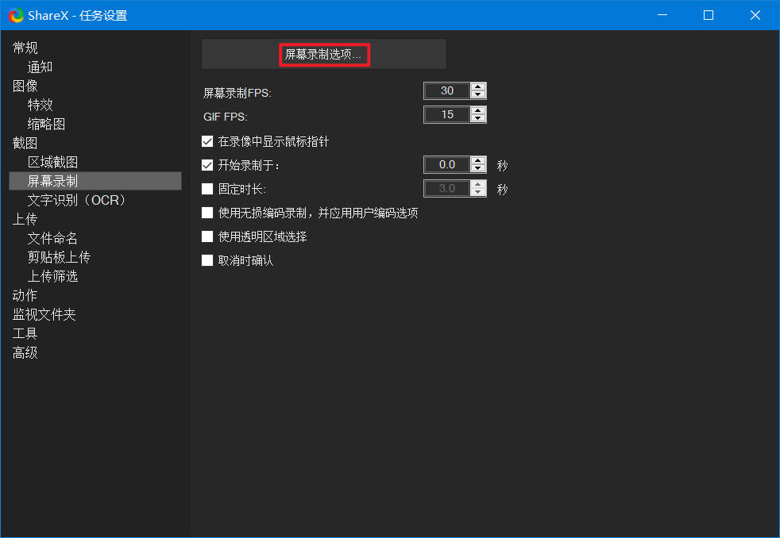Open the 屏幕录制选项 button

[324, 55]
